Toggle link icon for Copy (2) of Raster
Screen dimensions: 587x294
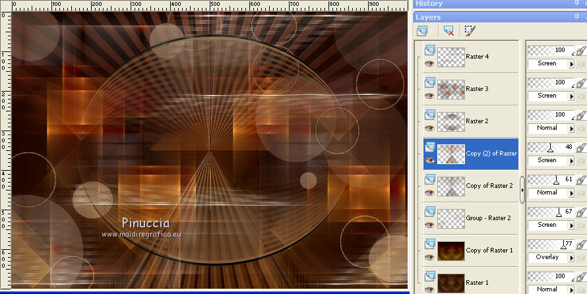581,148
